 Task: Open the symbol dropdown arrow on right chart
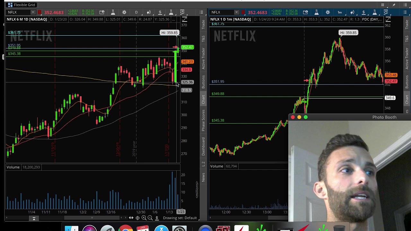[x=236, y=12]
